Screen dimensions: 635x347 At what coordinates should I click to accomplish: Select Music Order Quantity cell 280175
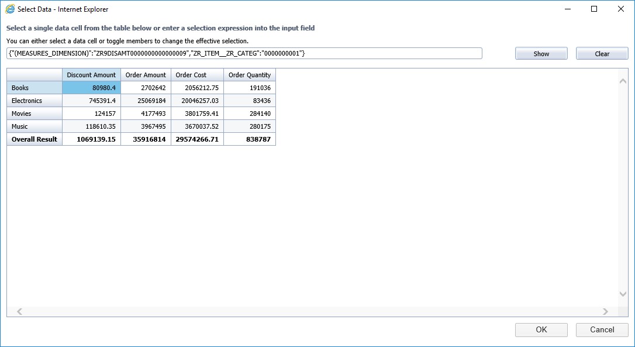coord(249,126)
